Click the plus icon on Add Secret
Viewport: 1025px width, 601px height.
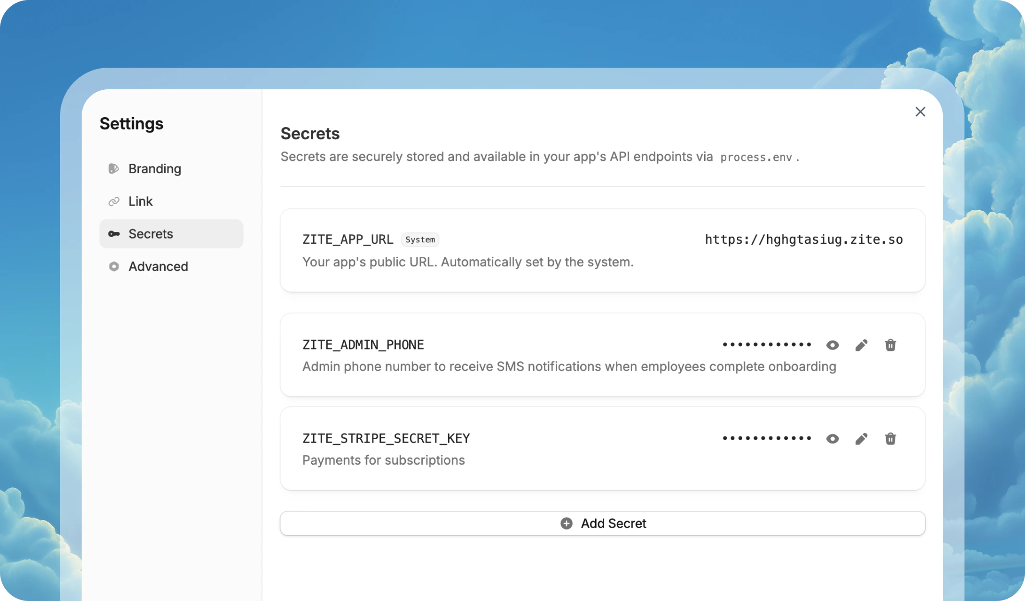pos(566,523)
